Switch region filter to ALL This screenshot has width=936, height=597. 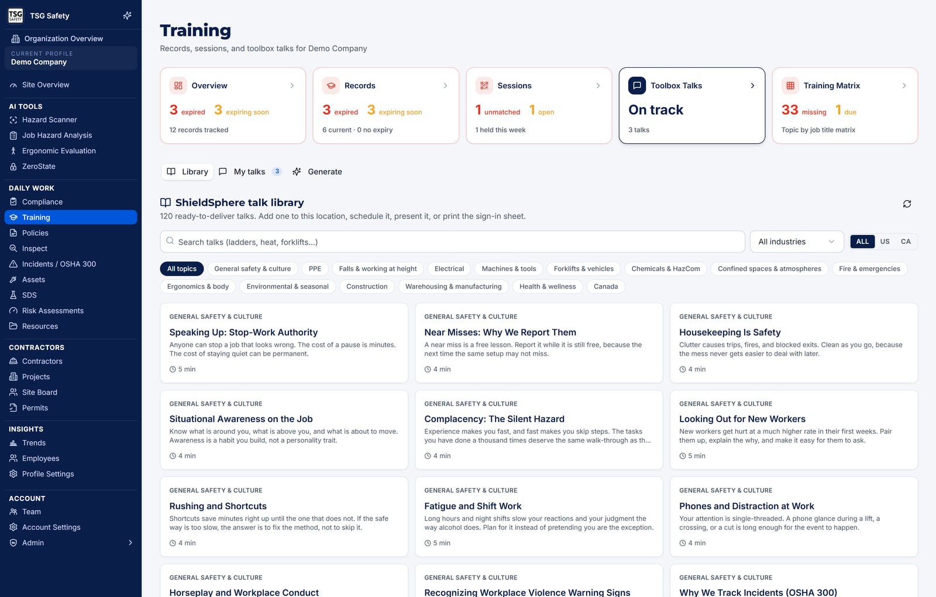pyautogui.click(x=862, y=241)
